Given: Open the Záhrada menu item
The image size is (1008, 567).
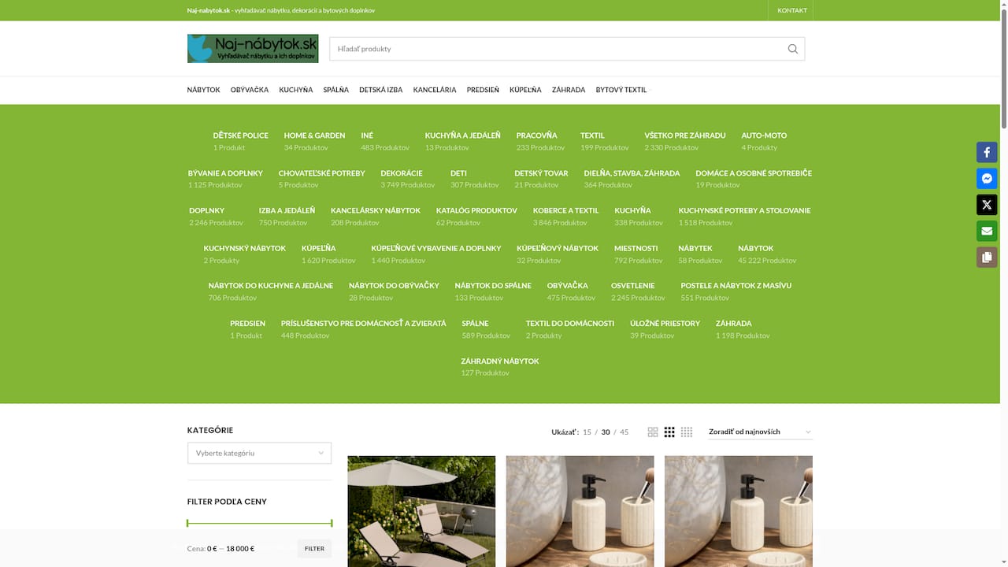Looking at the screenshot, I should coord(569,90).
